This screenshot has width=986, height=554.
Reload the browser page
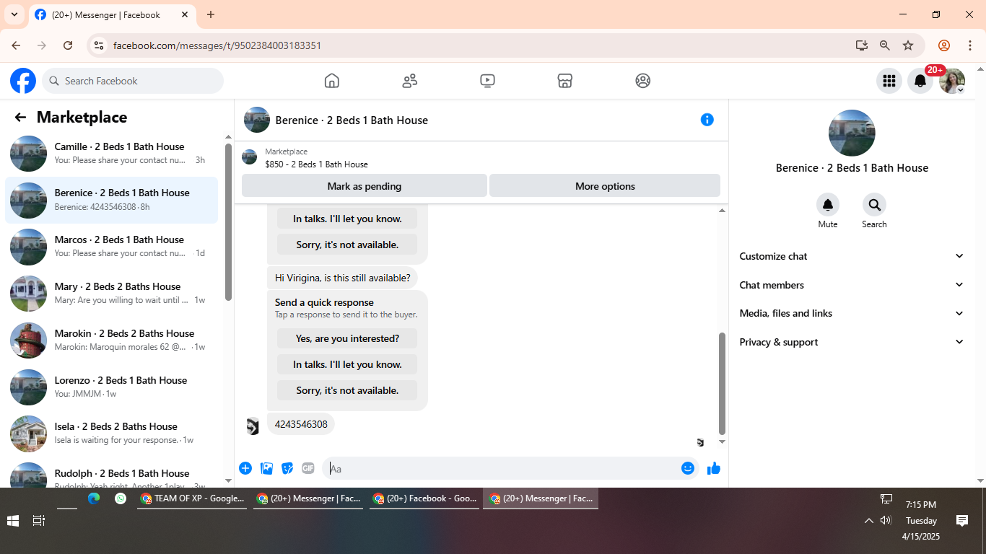point(68,45)
